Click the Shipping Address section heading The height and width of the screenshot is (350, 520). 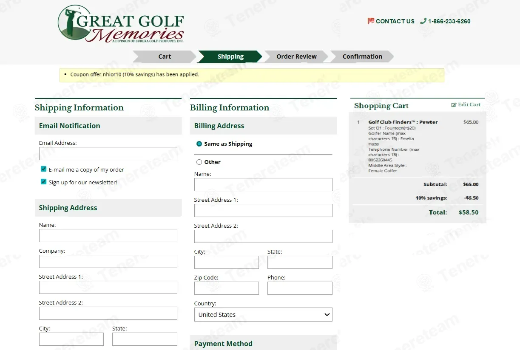coord(68,208)
